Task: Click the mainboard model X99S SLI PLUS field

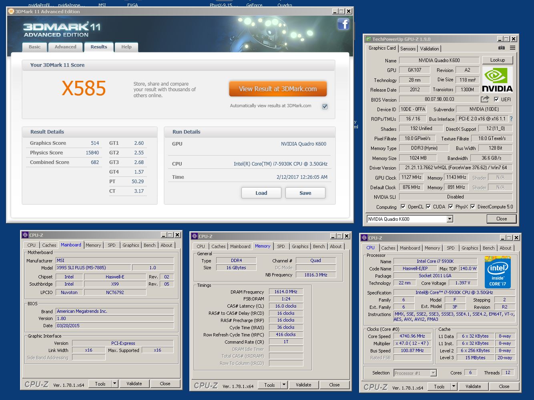Action: (x=93, y=268)
